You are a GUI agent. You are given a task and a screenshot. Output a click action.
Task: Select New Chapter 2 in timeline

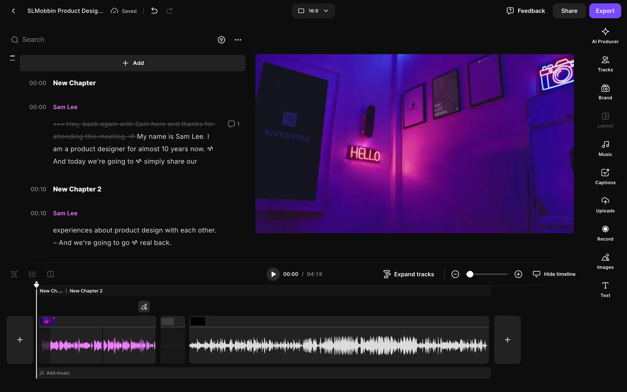(x=86, y=291)
